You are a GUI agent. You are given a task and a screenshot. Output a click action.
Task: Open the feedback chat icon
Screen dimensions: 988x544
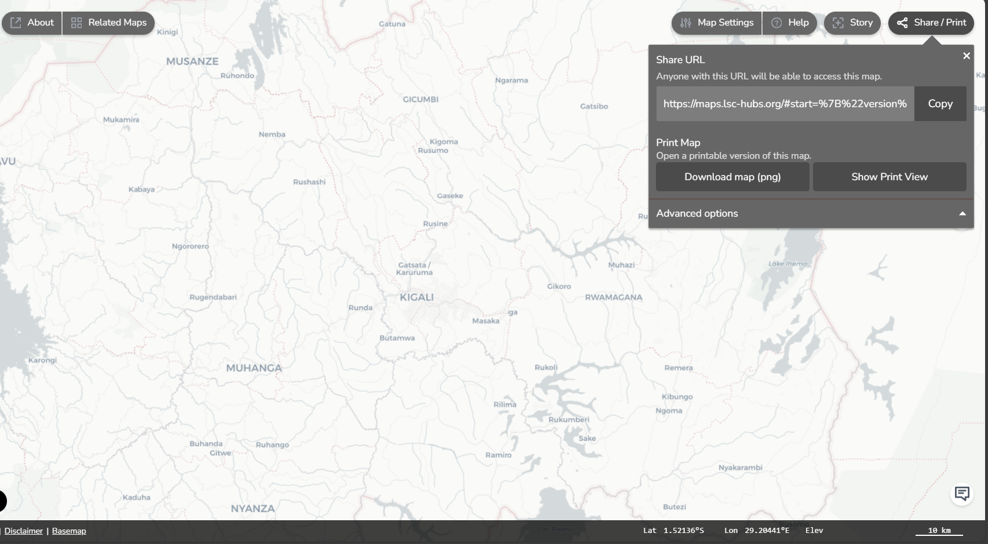(x=962, y=494)
